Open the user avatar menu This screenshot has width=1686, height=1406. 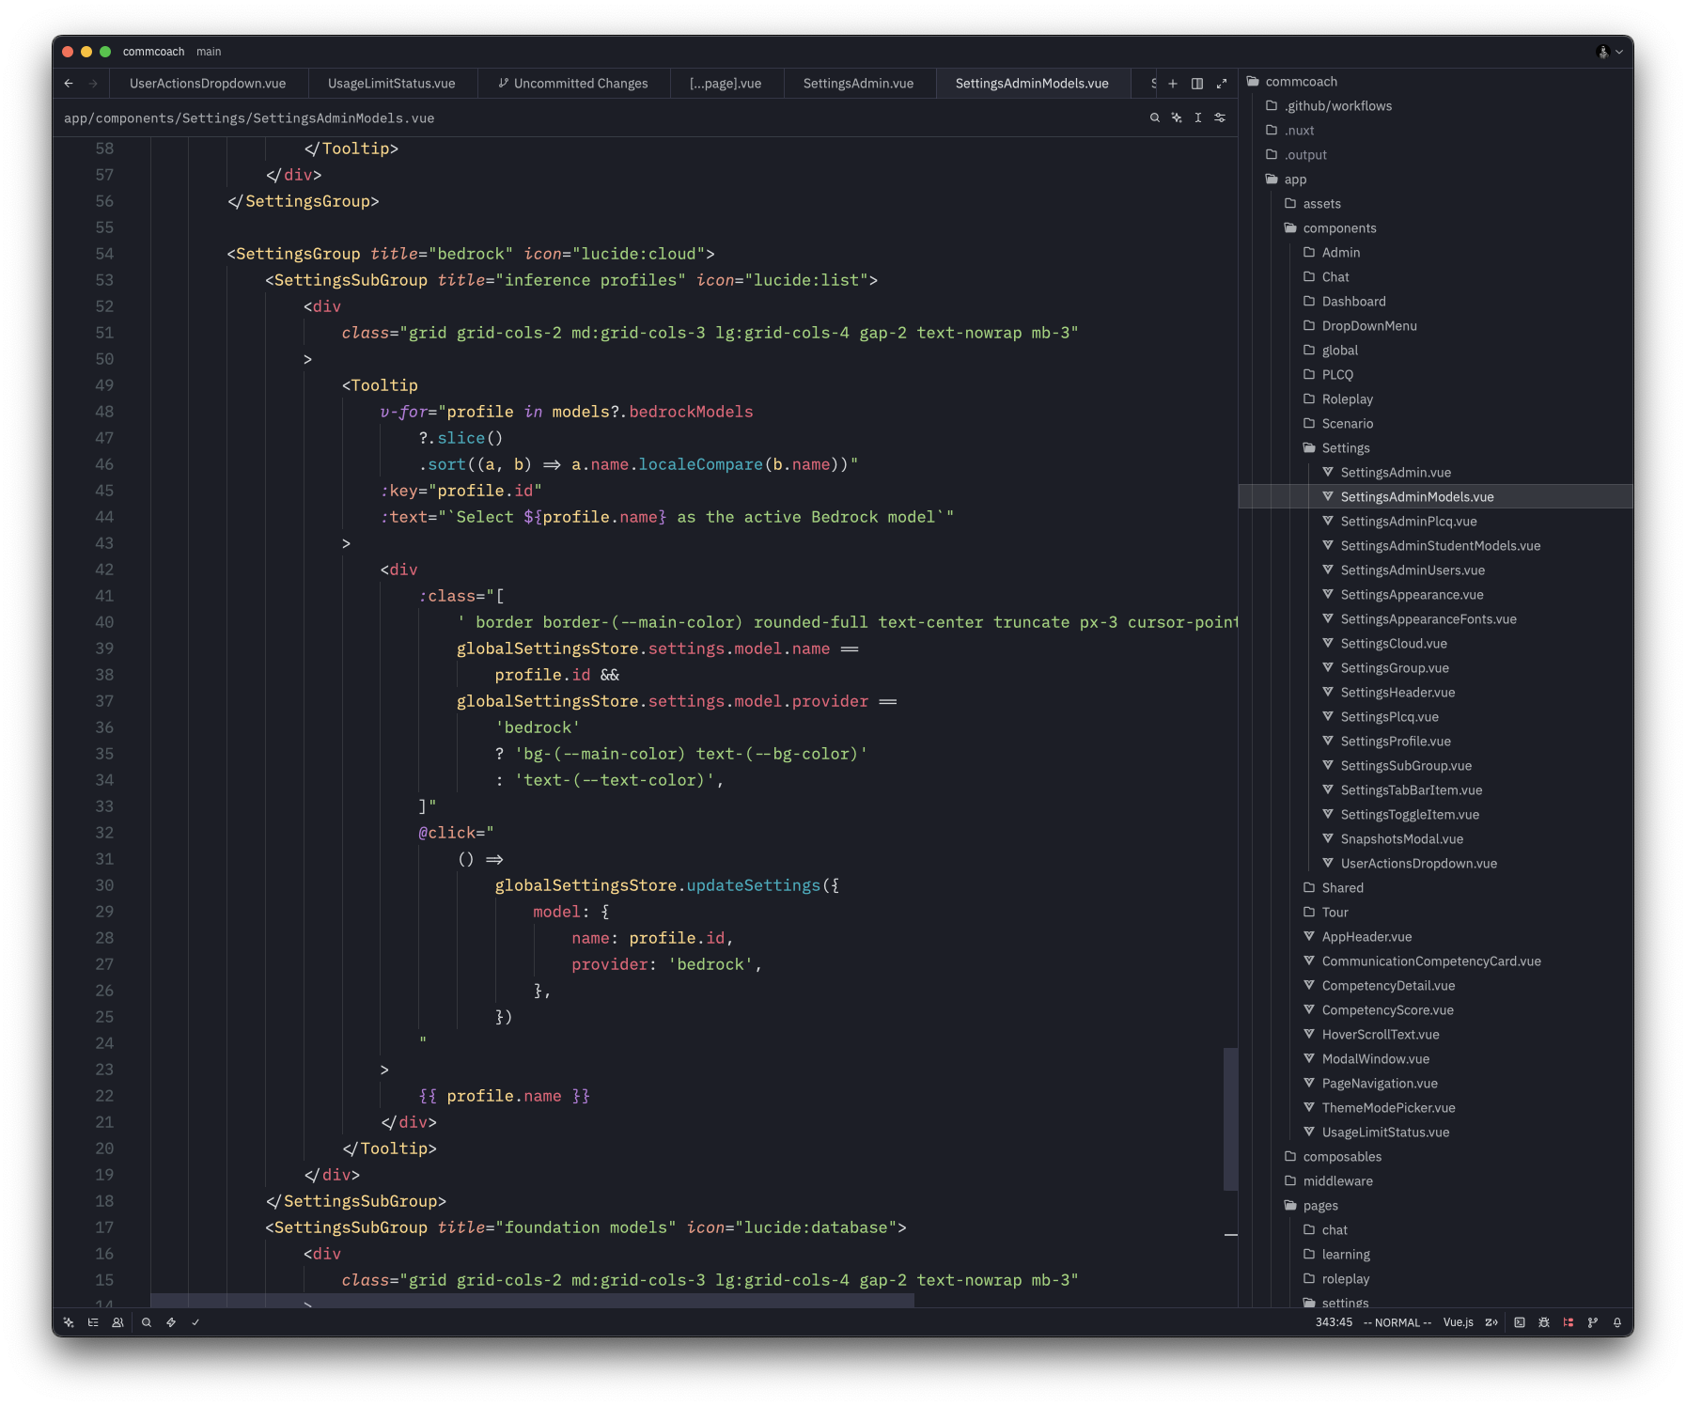tap(1610, 52)
